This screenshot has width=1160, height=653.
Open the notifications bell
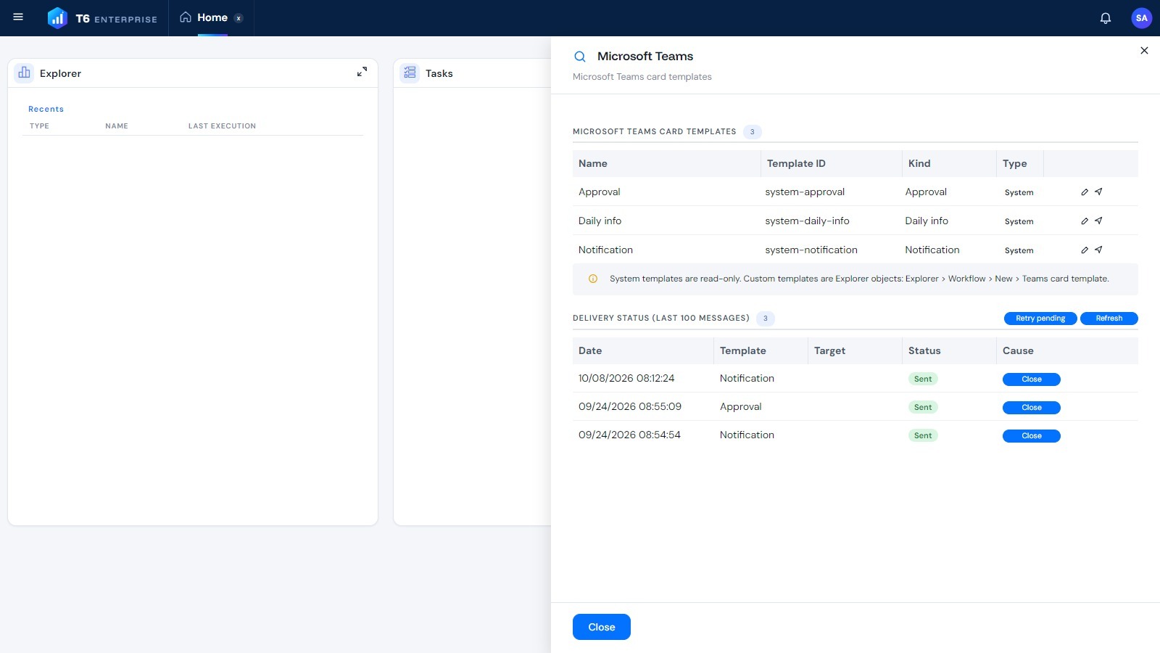[x=1105, y=18]
